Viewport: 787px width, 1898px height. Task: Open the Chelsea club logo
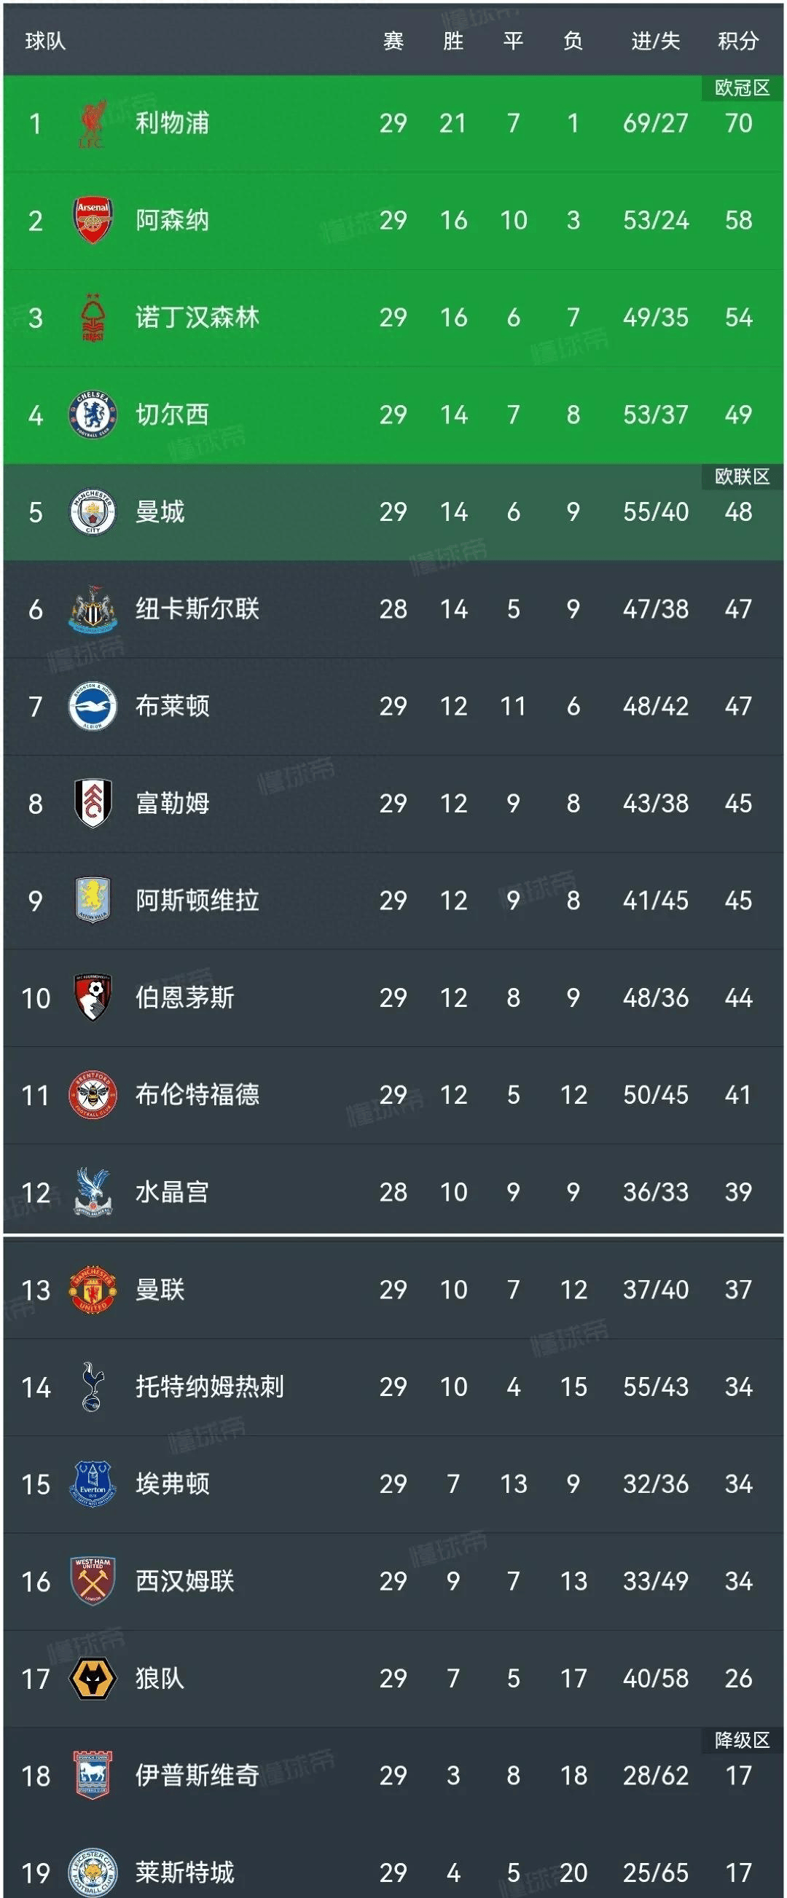pos(93,415)
